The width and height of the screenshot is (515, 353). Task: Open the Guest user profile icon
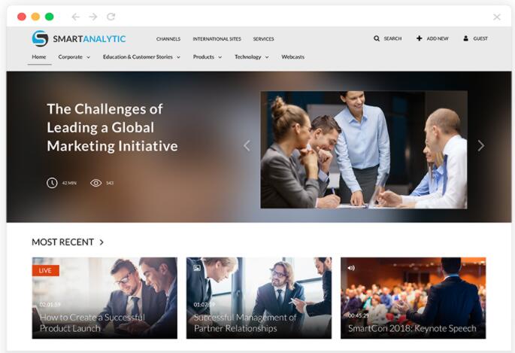[465, 38]
